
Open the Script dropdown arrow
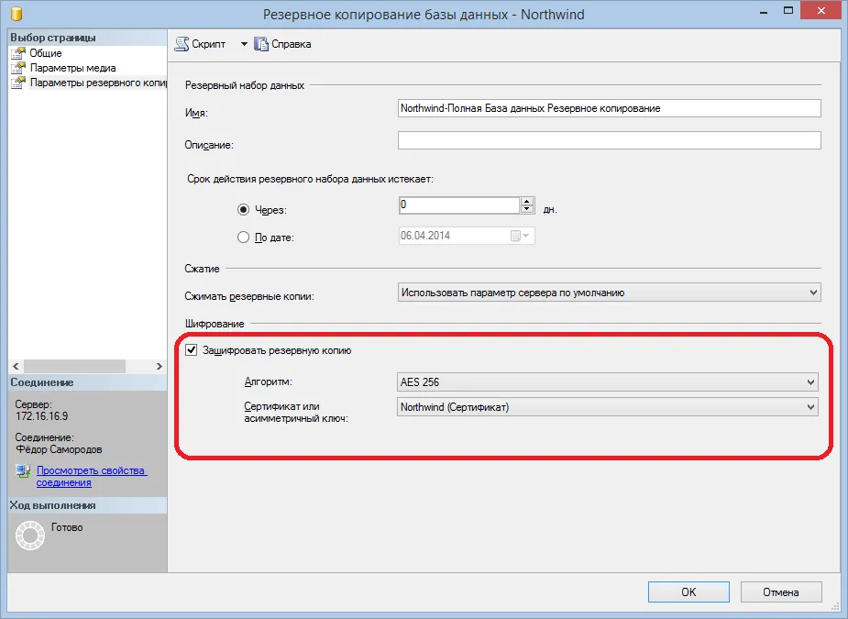point(244,44)
